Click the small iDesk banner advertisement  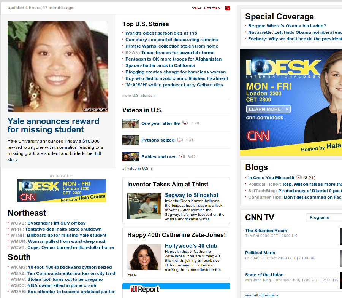point(62,191)
